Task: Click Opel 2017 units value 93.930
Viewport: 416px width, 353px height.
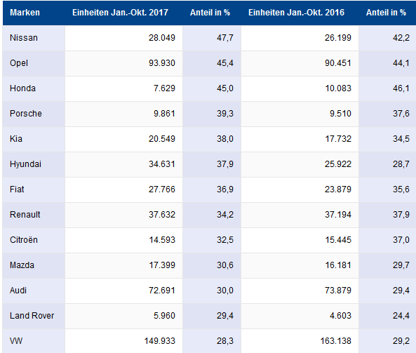Action: click(x=162, y=63)
